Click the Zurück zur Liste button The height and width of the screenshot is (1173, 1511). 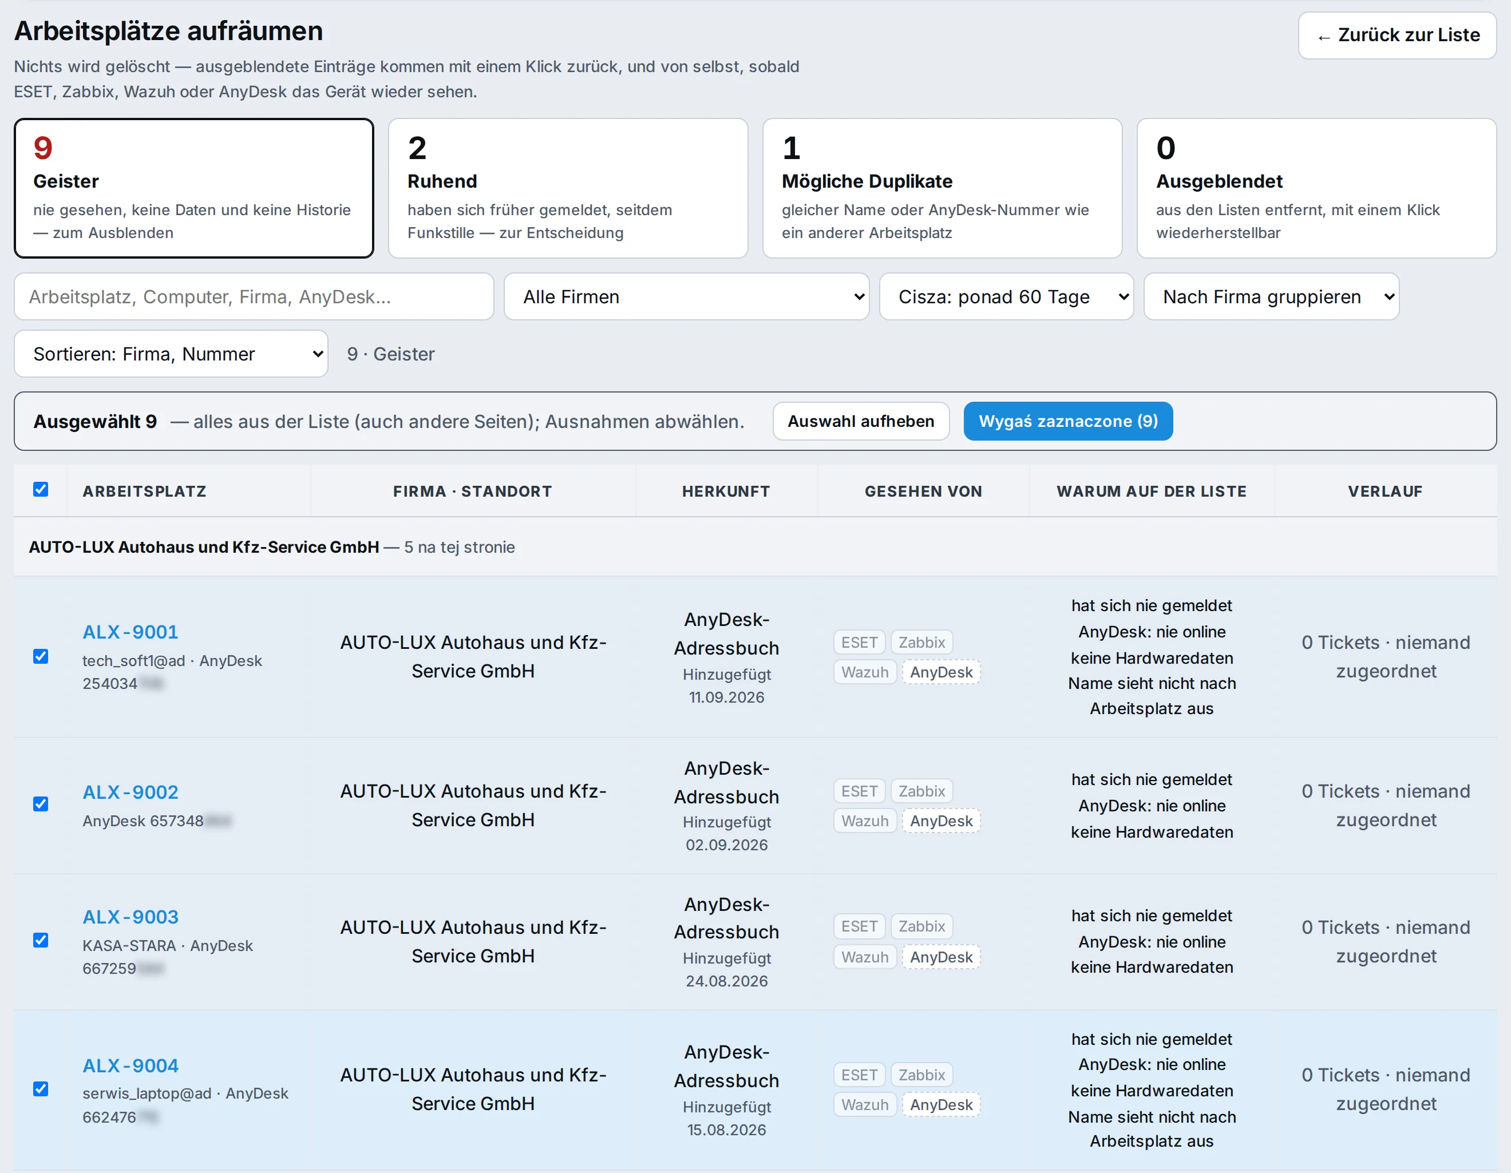(x=1398, y=35)
